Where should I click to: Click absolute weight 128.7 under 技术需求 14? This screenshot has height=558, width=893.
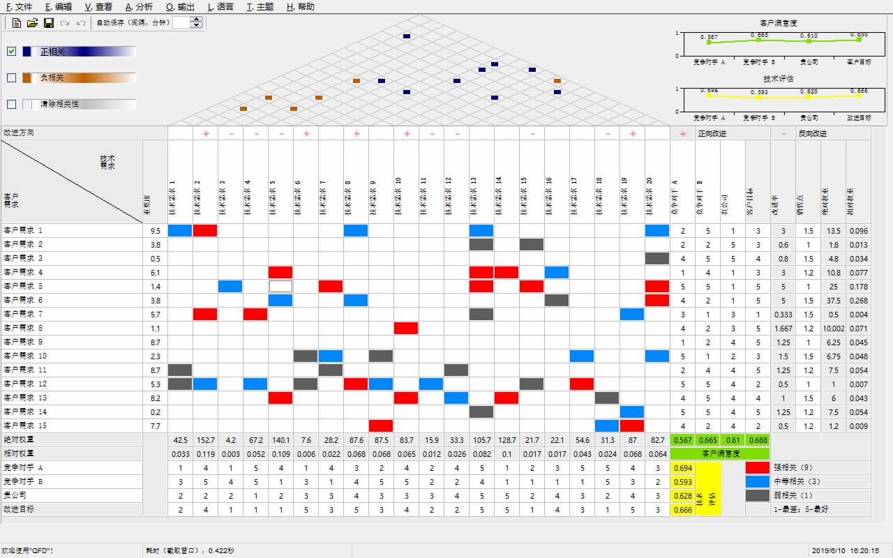point(506,440)
